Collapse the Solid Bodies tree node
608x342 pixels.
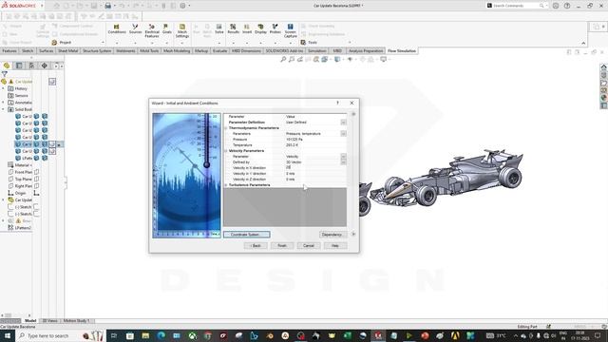click(4, 109)
